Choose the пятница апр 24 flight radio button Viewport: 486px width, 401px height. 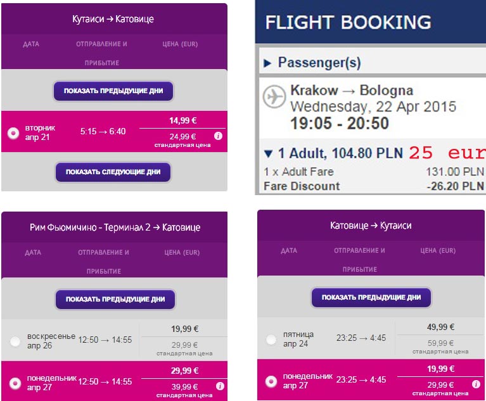[x=271, y=340]
